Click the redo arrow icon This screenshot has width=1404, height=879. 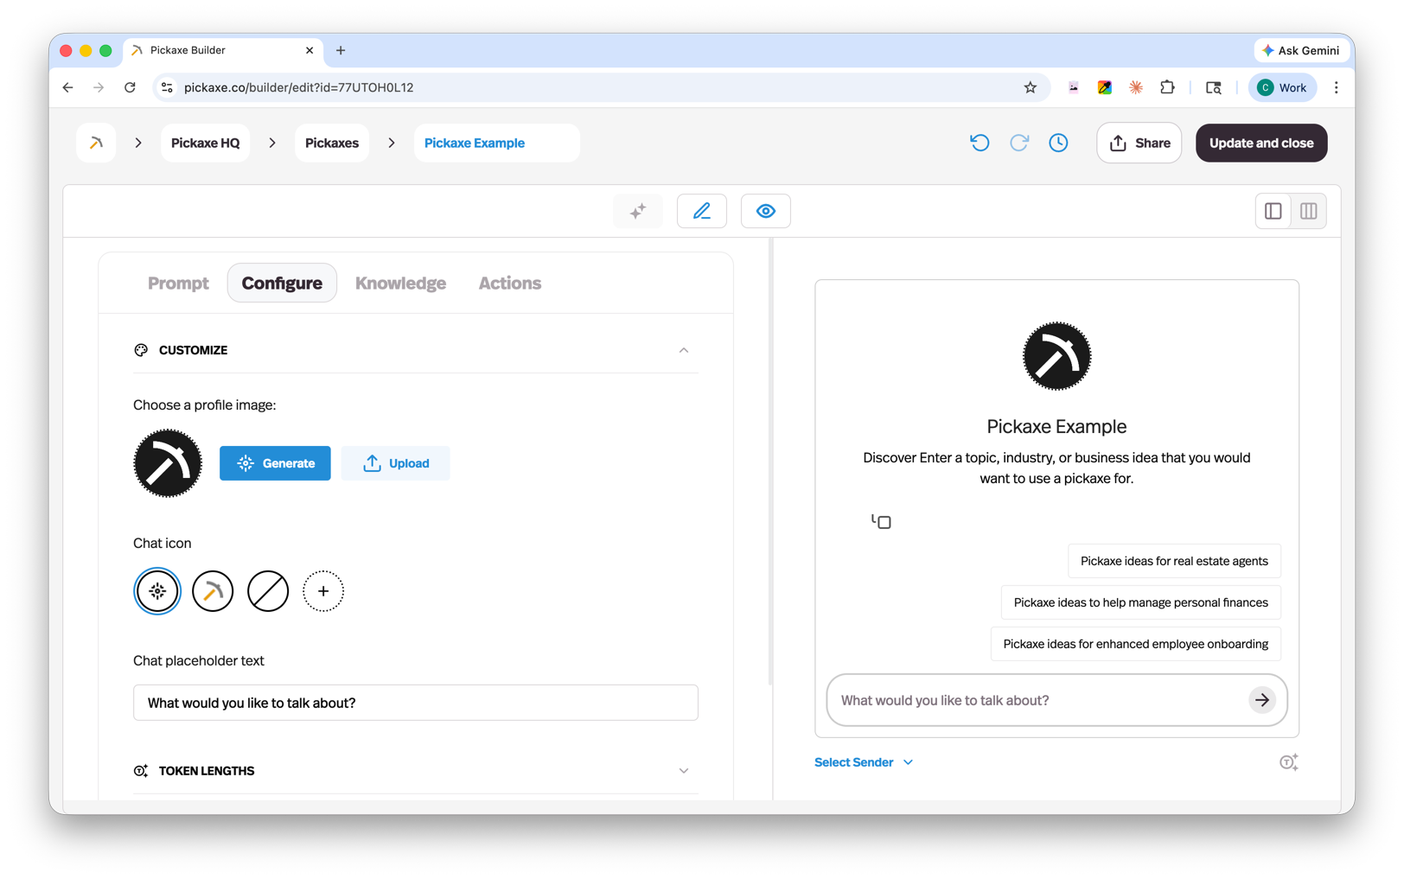click(1018, 143)
